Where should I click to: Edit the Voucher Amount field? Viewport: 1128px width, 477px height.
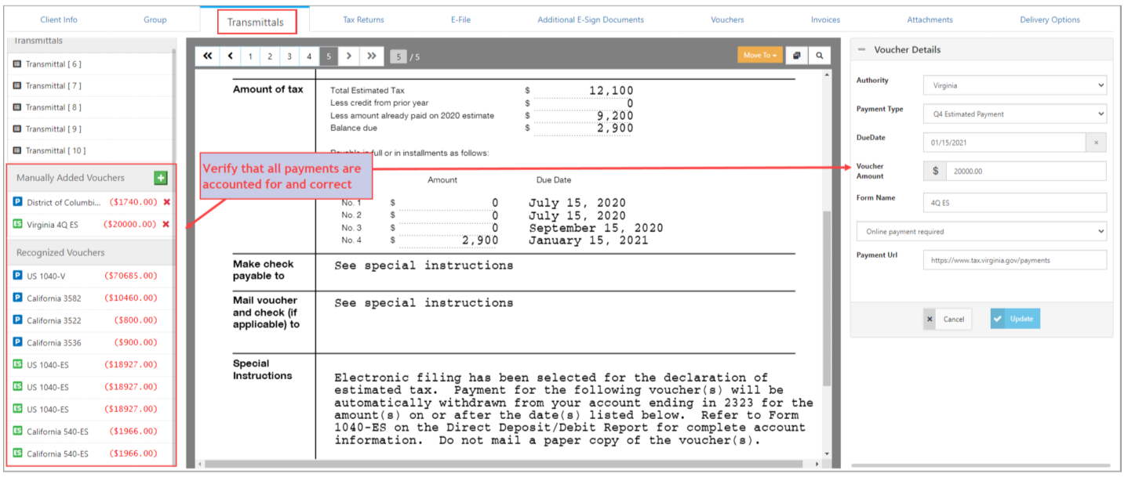(1026, 171)
